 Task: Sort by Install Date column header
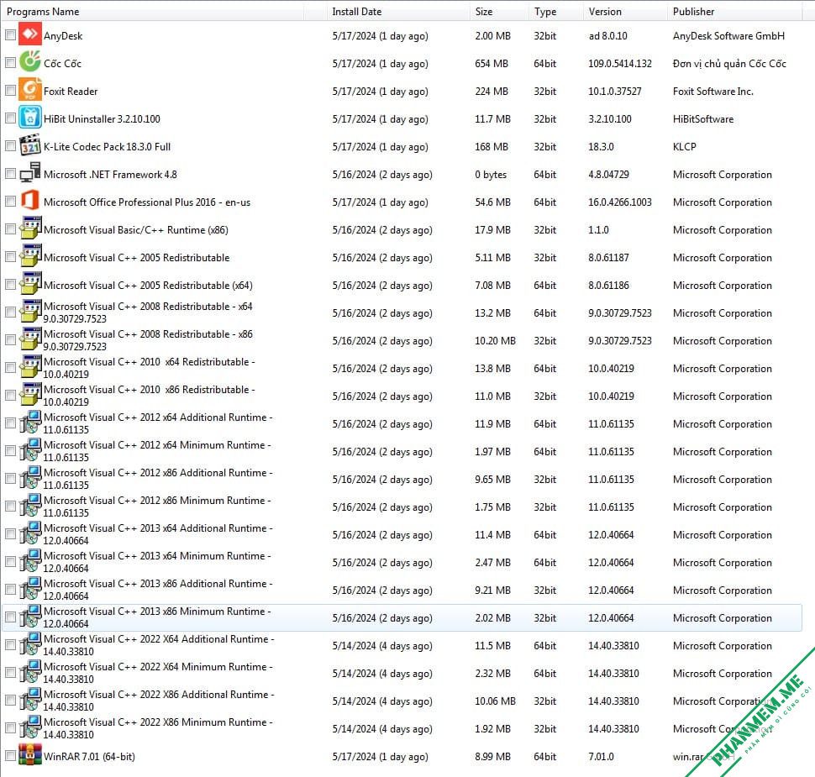397,12
